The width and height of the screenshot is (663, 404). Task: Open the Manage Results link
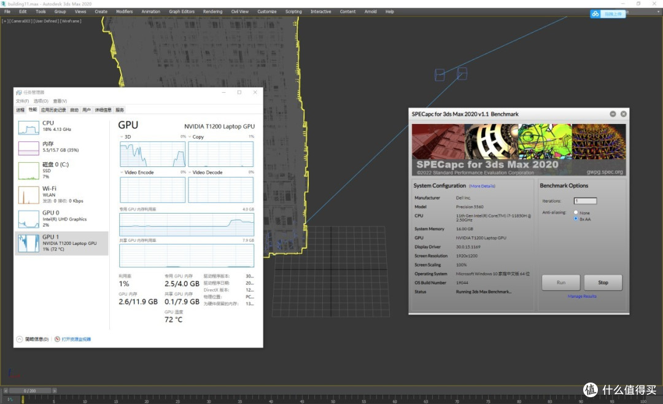click(x=582, y=296)
